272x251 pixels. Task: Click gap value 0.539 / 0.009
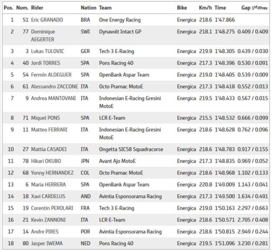coord(253,75)
